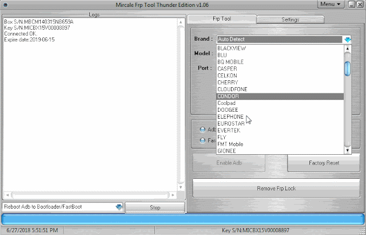Select ELEPHONE brand entry

(280, 117)
